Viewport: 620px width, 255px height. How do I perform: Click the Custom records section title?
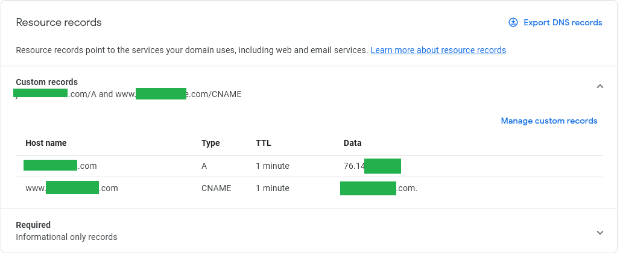coord(46,82)
